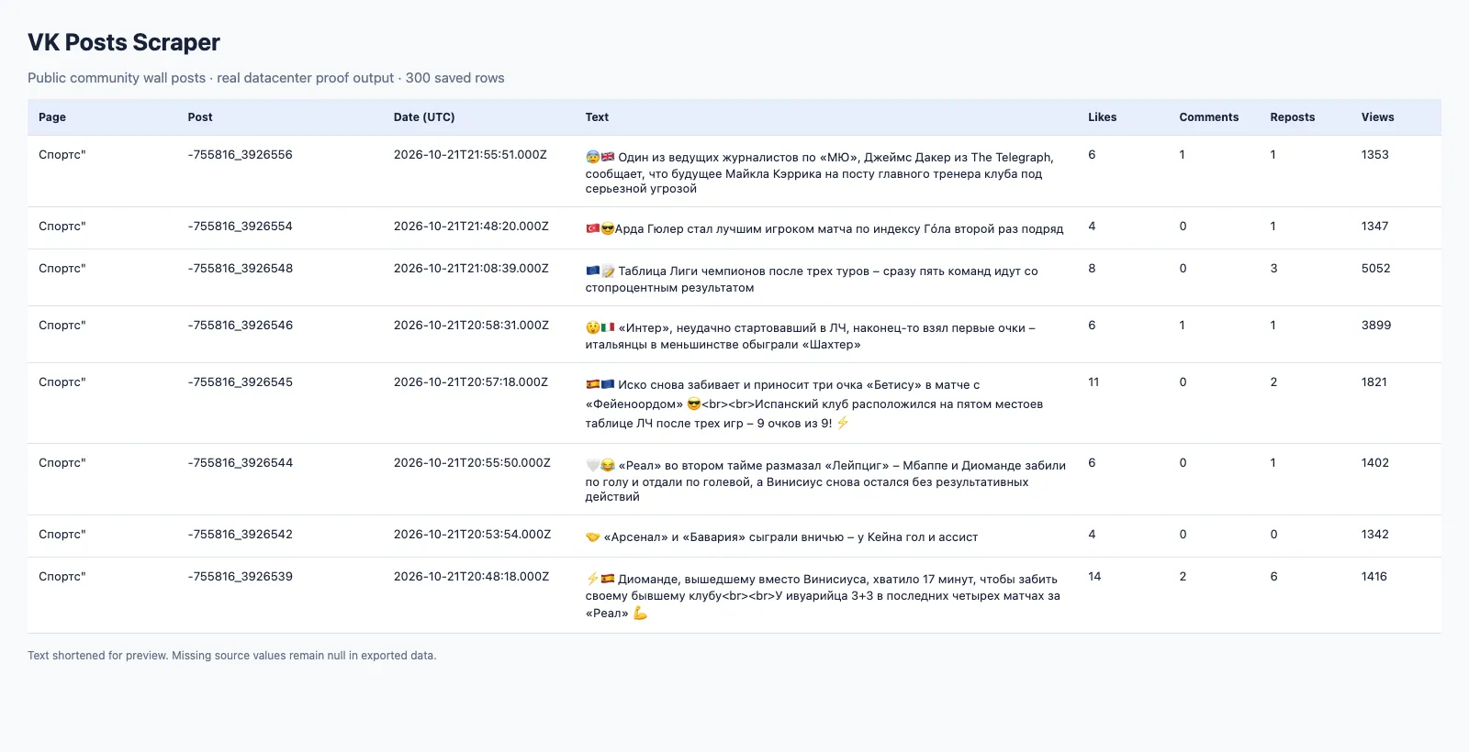Select date 2026-10-21T21:55:51.000Z

[470, 155]
